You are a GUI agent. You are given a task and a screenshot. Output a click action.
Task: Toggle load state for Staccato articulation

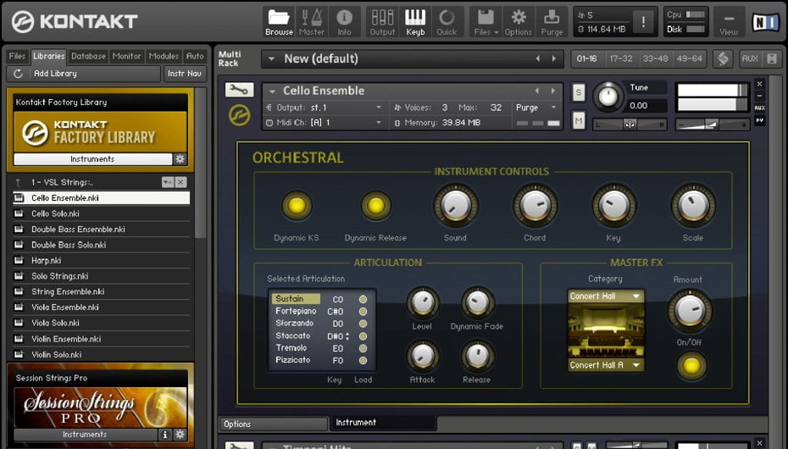pyautogui.click(x=363, y=336)
